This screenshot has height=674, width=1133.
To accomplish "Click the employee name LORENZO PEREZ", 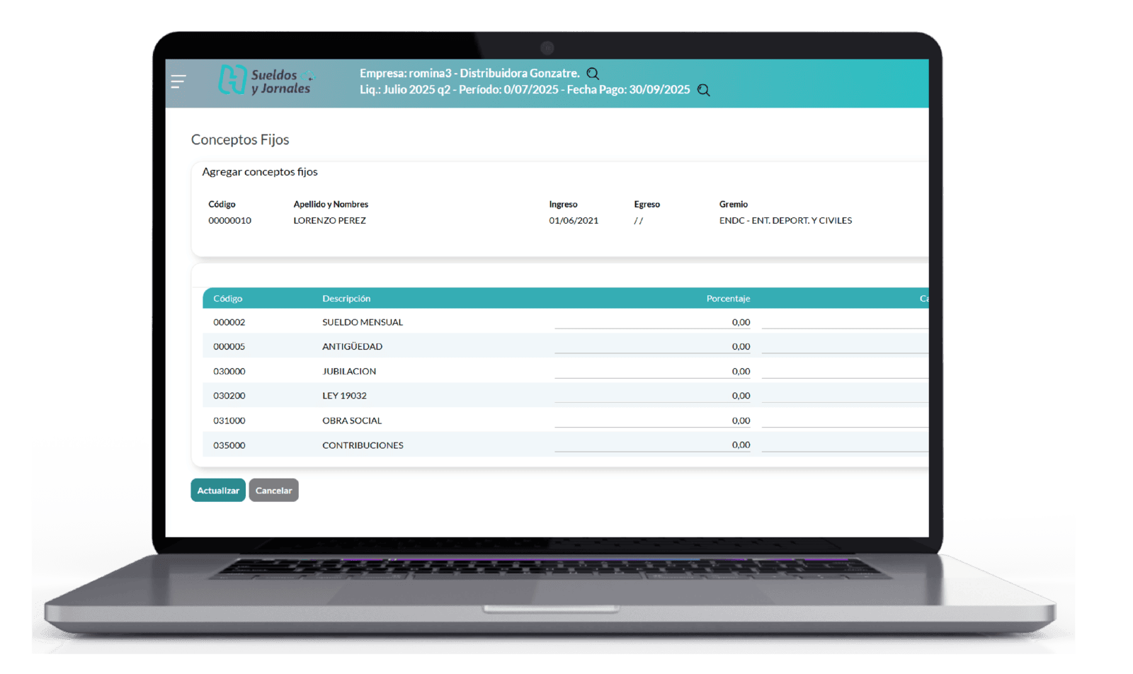I will coord(330,221).
